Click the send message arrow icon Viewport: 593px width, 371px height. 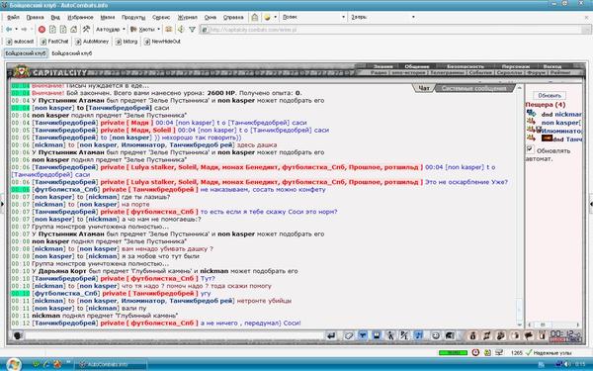click(331, 335)
